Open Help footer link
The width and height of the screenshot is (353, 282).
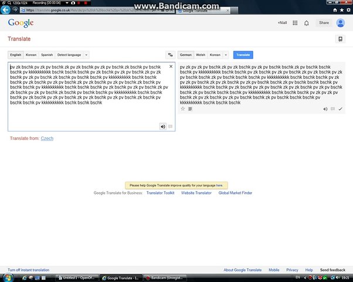(309, 270)
